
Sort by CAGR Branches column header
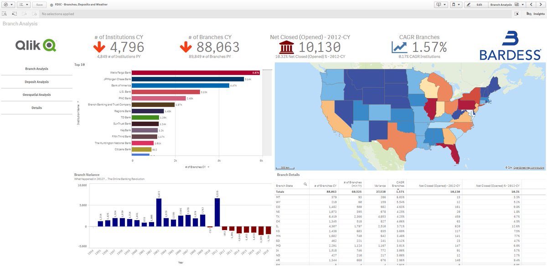pyautogui.click(x=398, y=184)
